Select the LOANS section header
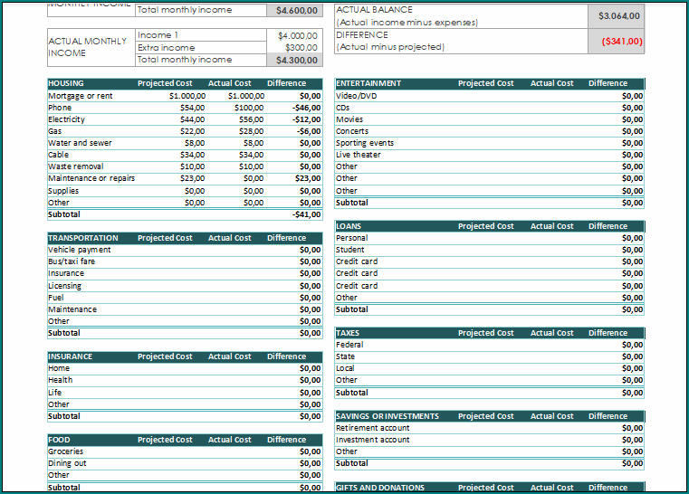 (x=349, y=226)
